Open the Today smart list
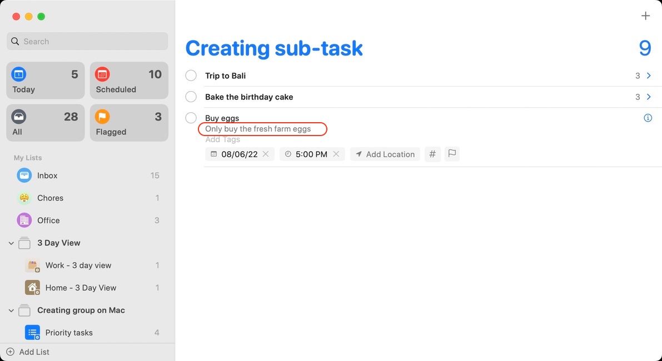The image size is (662, 361). click(46, 81)
